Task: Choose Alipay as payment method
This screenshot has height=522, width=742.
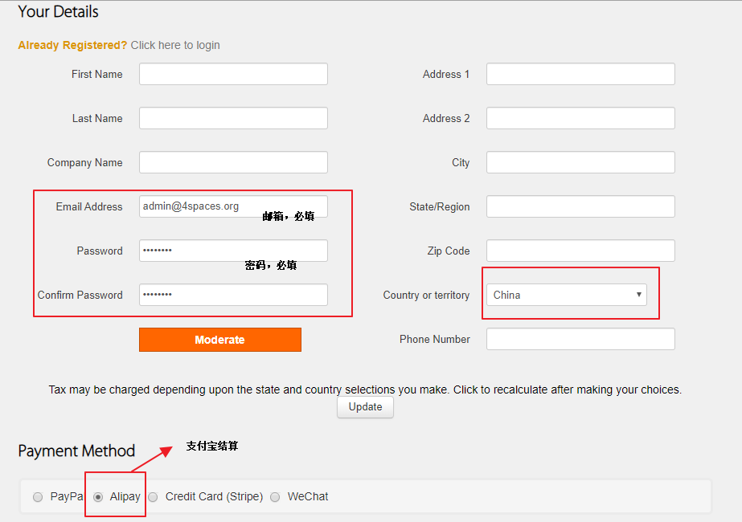Action: 98,497
